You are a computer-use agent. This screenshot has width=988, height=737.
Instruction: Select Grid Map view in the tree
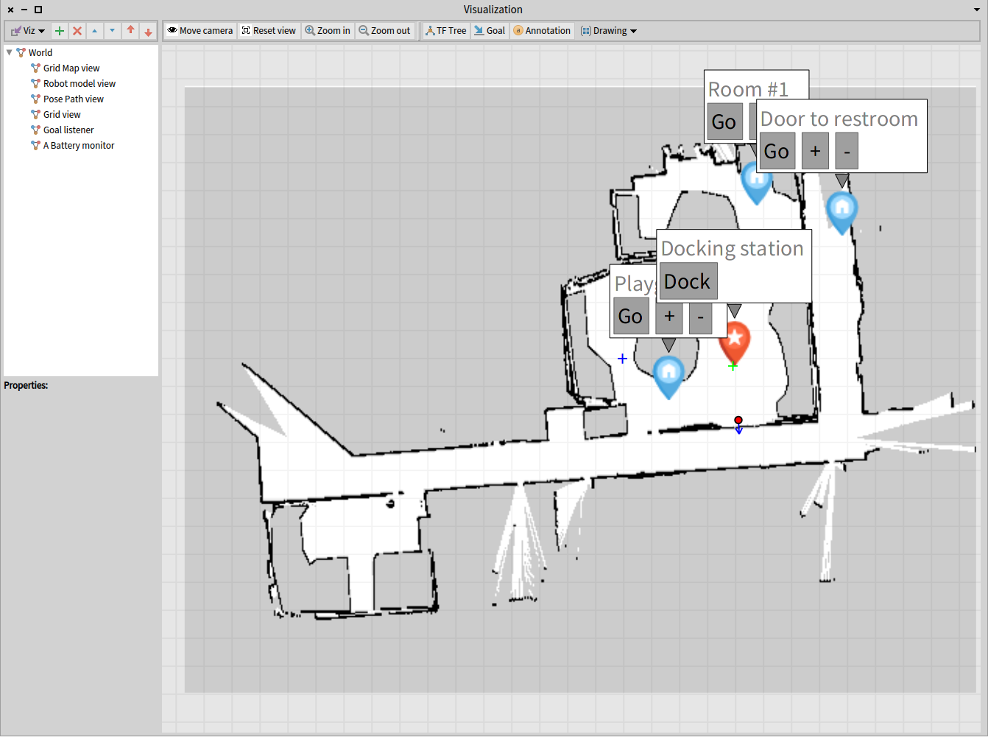pos(71,68)
